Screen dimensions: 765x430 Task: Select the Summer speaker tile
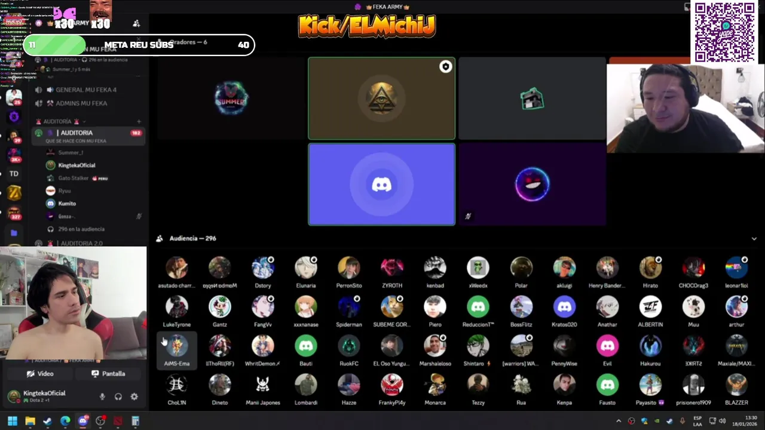[232, 99]
